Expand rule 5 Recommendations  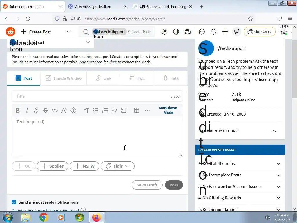click(x=239, y=209)
